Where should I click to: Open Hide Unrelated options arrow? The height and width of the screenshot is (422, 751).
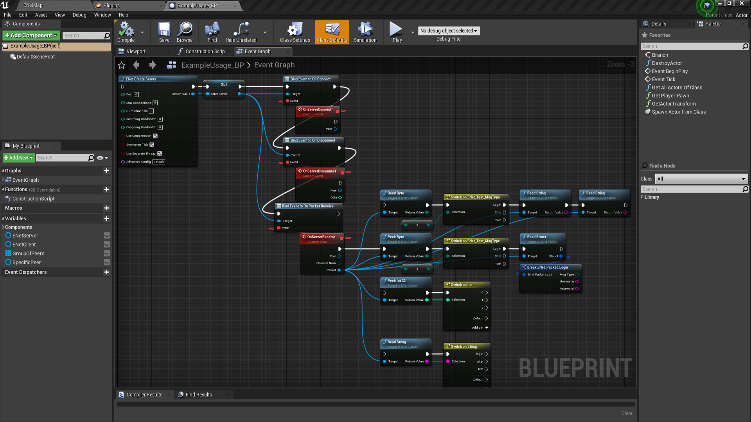265,32
